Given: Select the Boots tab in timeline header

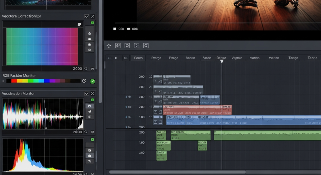Looking at the screenshot, I should click(x=138, y=58).
